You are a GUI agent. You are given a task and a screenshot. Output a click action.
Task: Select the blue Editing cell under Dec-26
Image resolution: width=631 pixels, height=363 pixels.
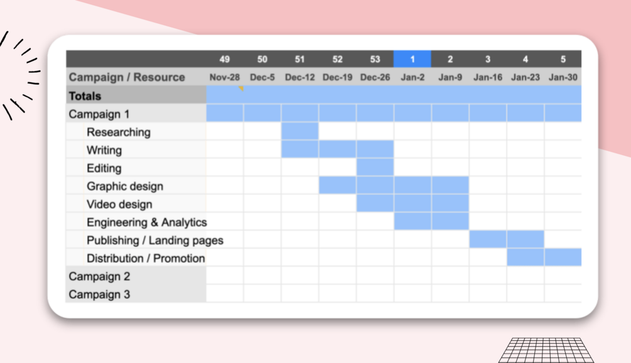click(375, 168)
